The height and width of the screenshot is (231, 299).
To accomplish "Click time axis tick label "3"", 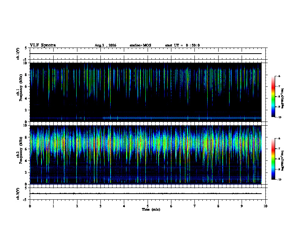I will [100, 206].
